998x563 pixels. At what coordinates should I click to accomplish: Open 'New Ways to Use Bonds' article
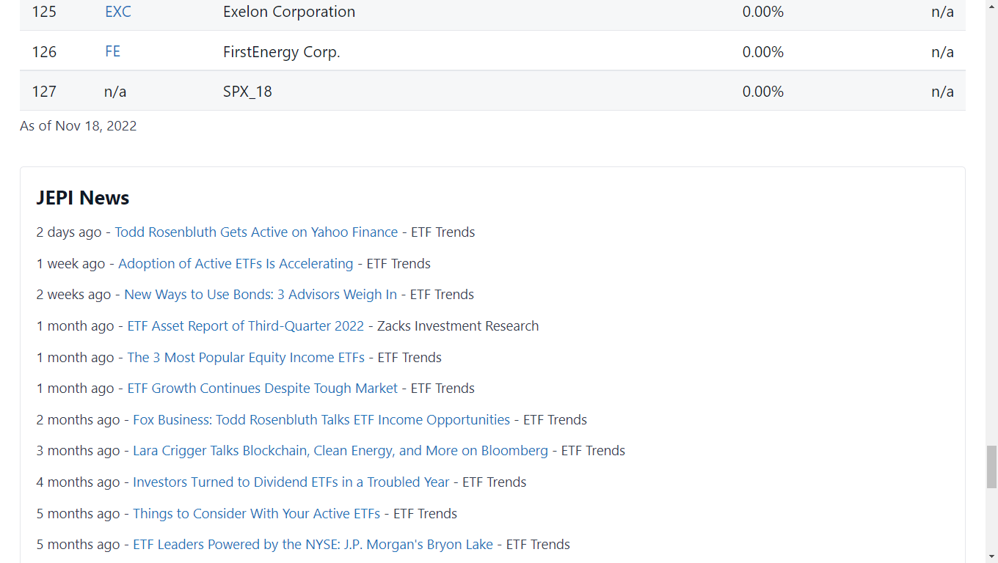[261, 295]
